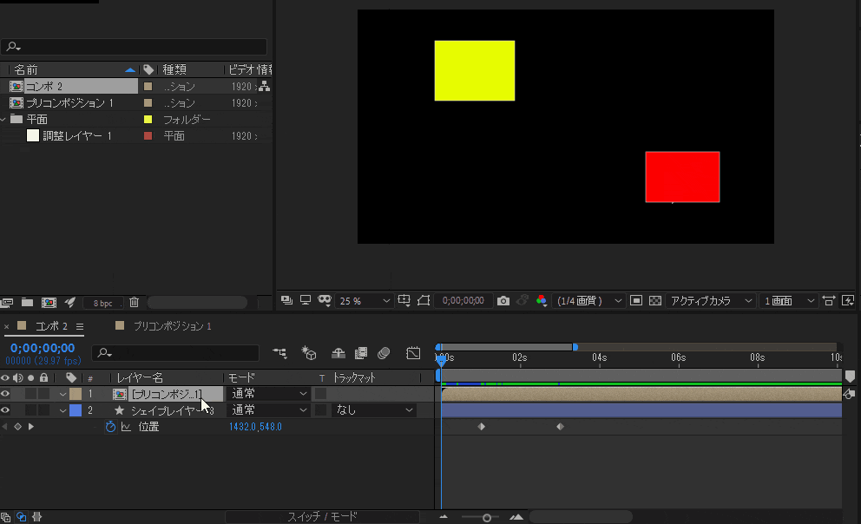
Task: Click layer 2 blue label color swatch
Action: click(x=76, y=409)
